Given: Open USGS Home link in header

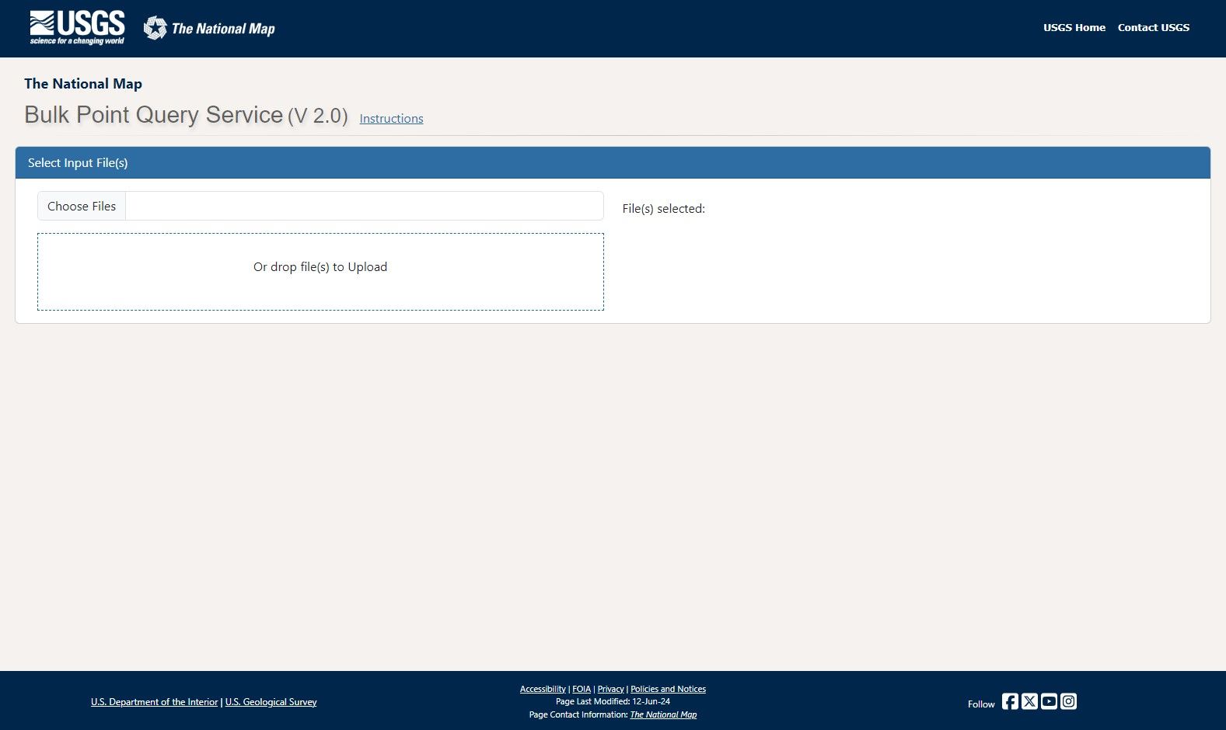Looking at the screenshot, I should coord(1074,27).
